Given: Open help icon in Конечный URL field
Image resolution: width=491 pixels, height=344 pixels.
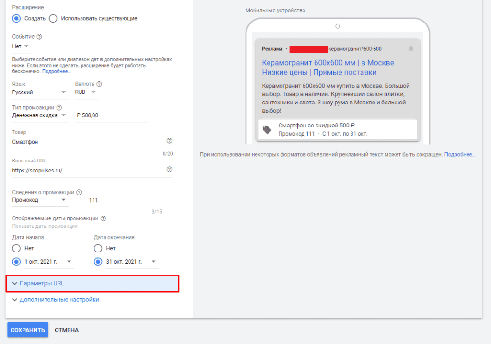Looking at the screenshot, I should [x=169, y=169].
